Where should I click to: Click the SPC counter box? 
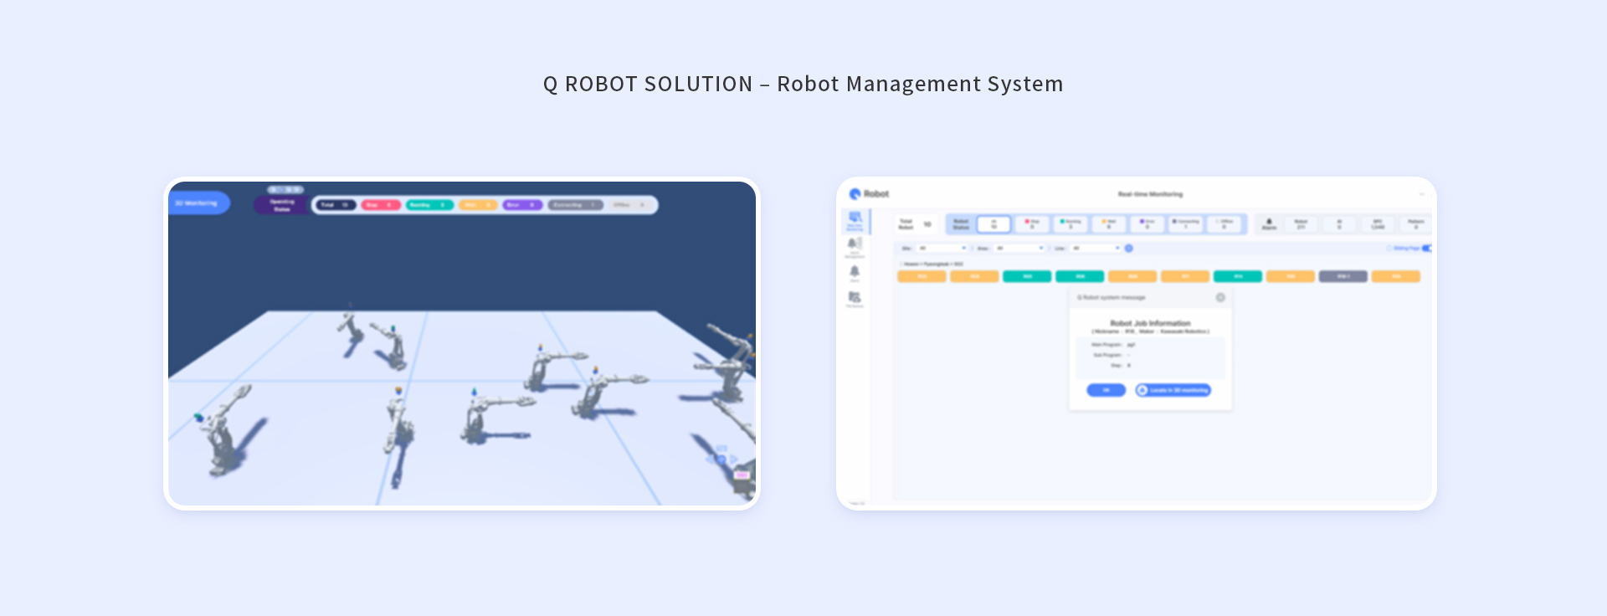click(x=1378, y=223)
